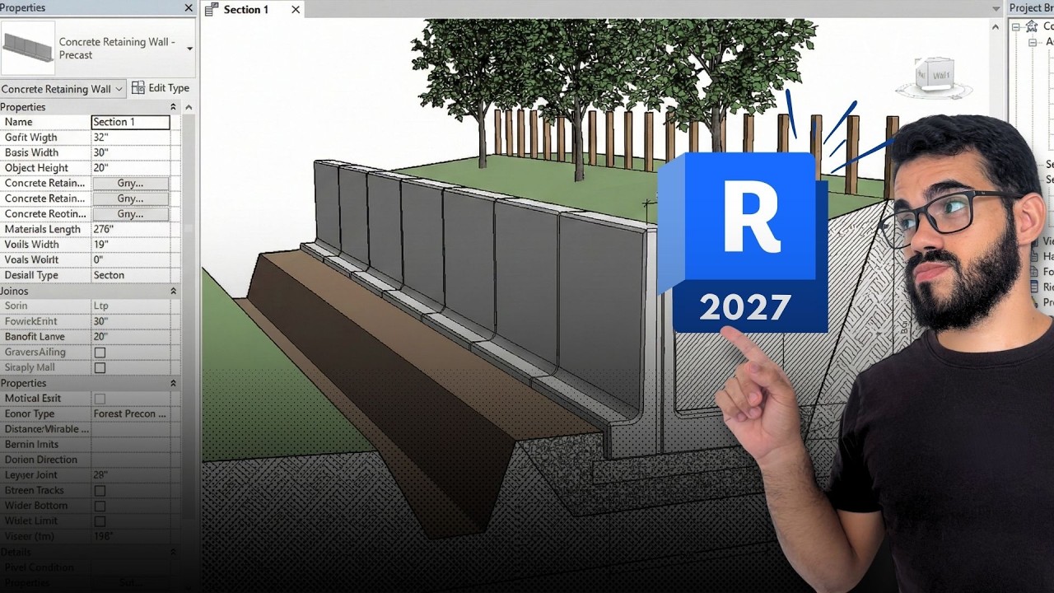
Task: Toggle the GraversAiling checkbox
Action: click(100, 353)
